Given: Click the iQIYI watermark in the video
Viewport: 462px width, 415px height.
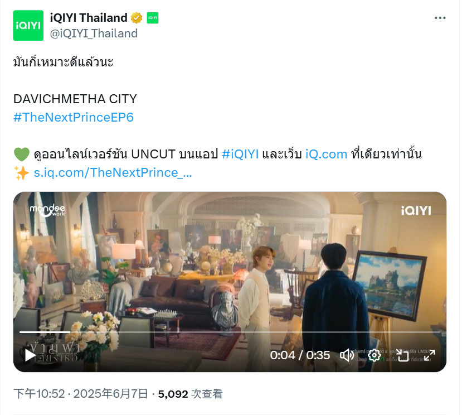Looking at the screenshot, I should point(416,211).
